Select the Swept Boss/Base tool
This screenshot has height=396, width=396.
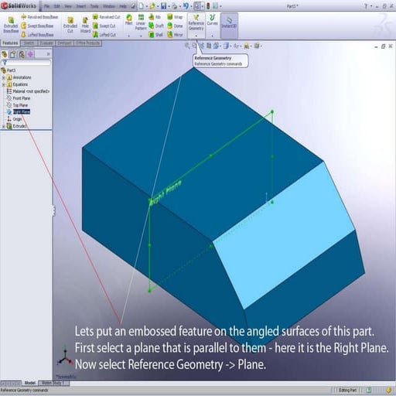pyautogui.click(x=37, y=26)
